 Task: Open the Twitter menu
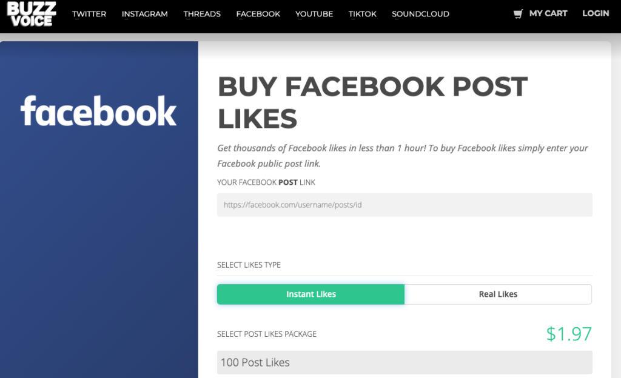[x=89, y=14]
